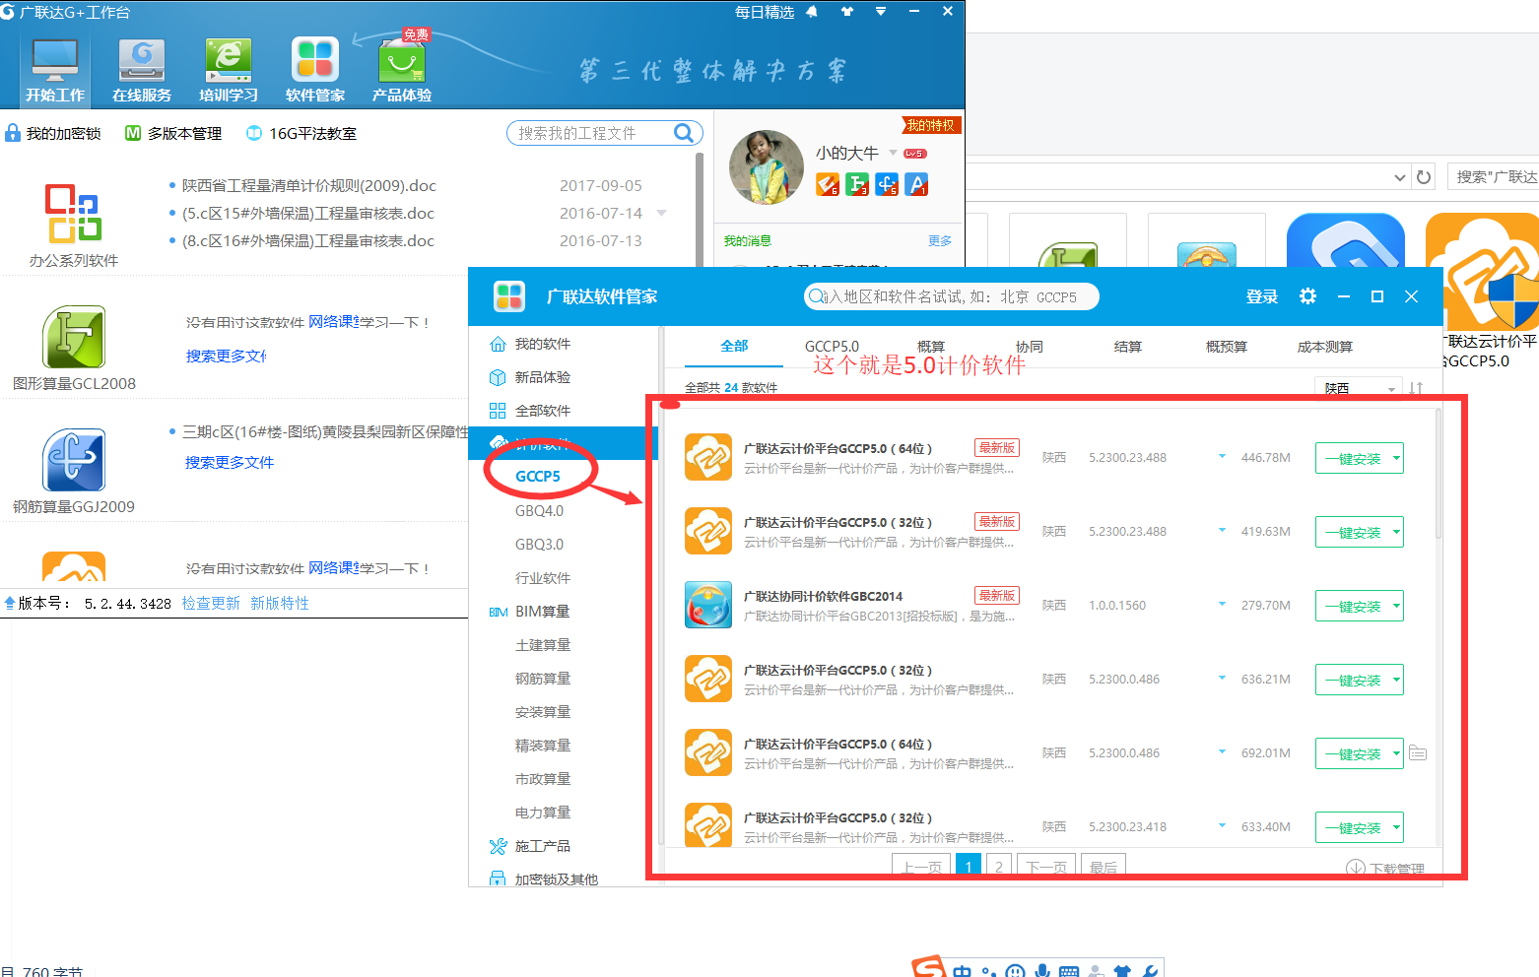The height and width of the screenshot is (977, 1539).
Task: Open install options arrow for 692.01M row
Action: pos(1396,753)
